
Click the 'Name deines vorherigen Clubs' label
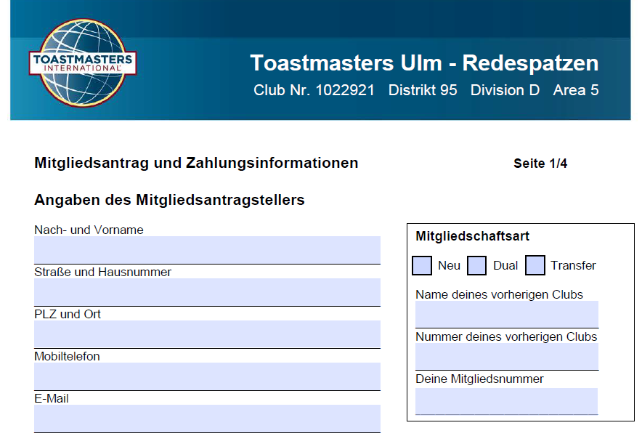coord(499,294)
